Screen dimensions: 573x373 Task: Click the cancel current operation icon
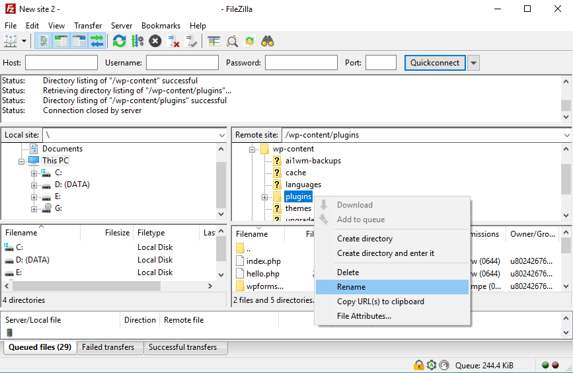click(155, 41)
